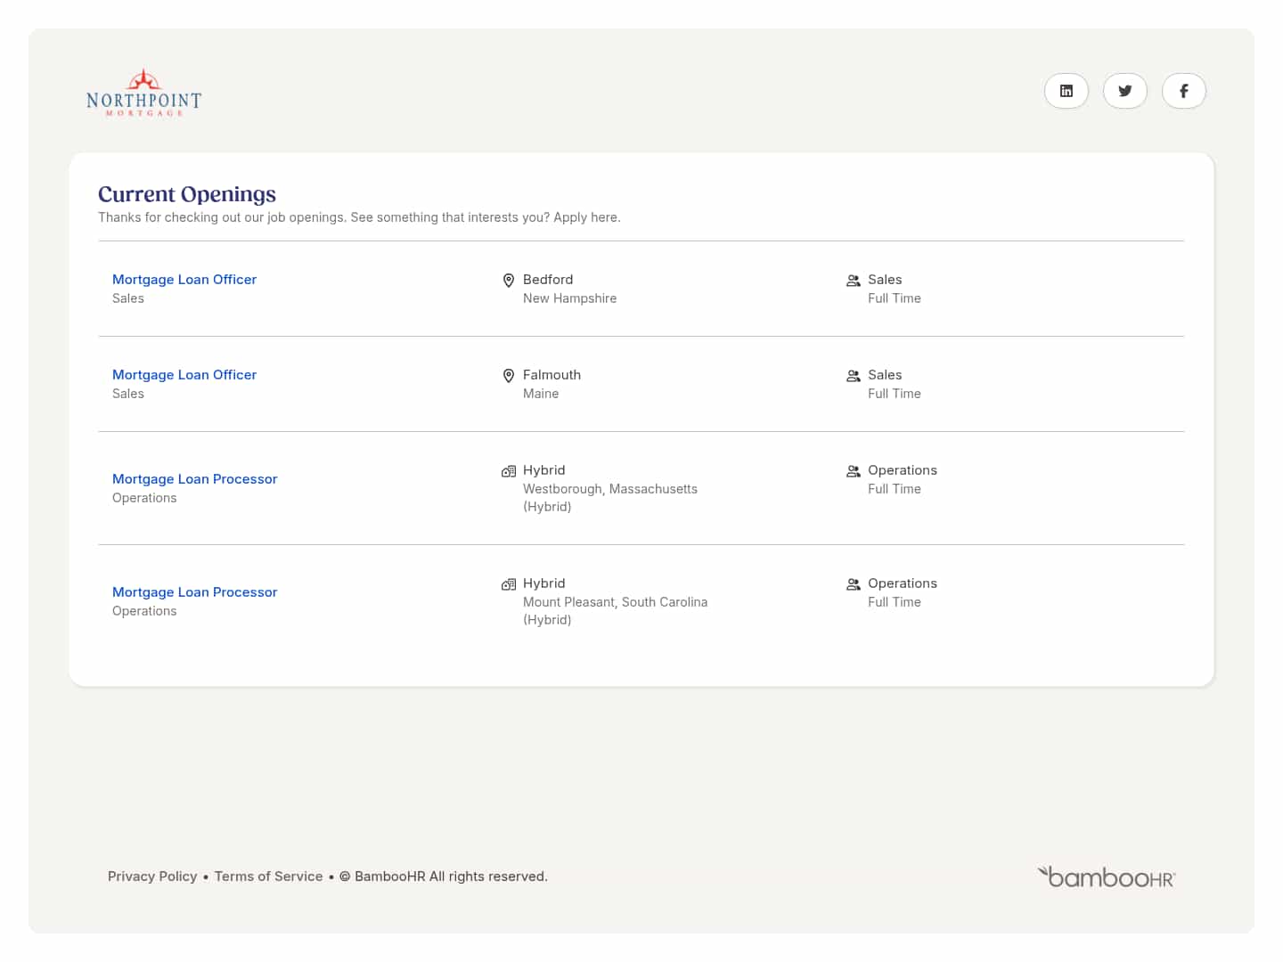Open the Terms of Service link
The image size is (1283, 962).
click(268, 876)
